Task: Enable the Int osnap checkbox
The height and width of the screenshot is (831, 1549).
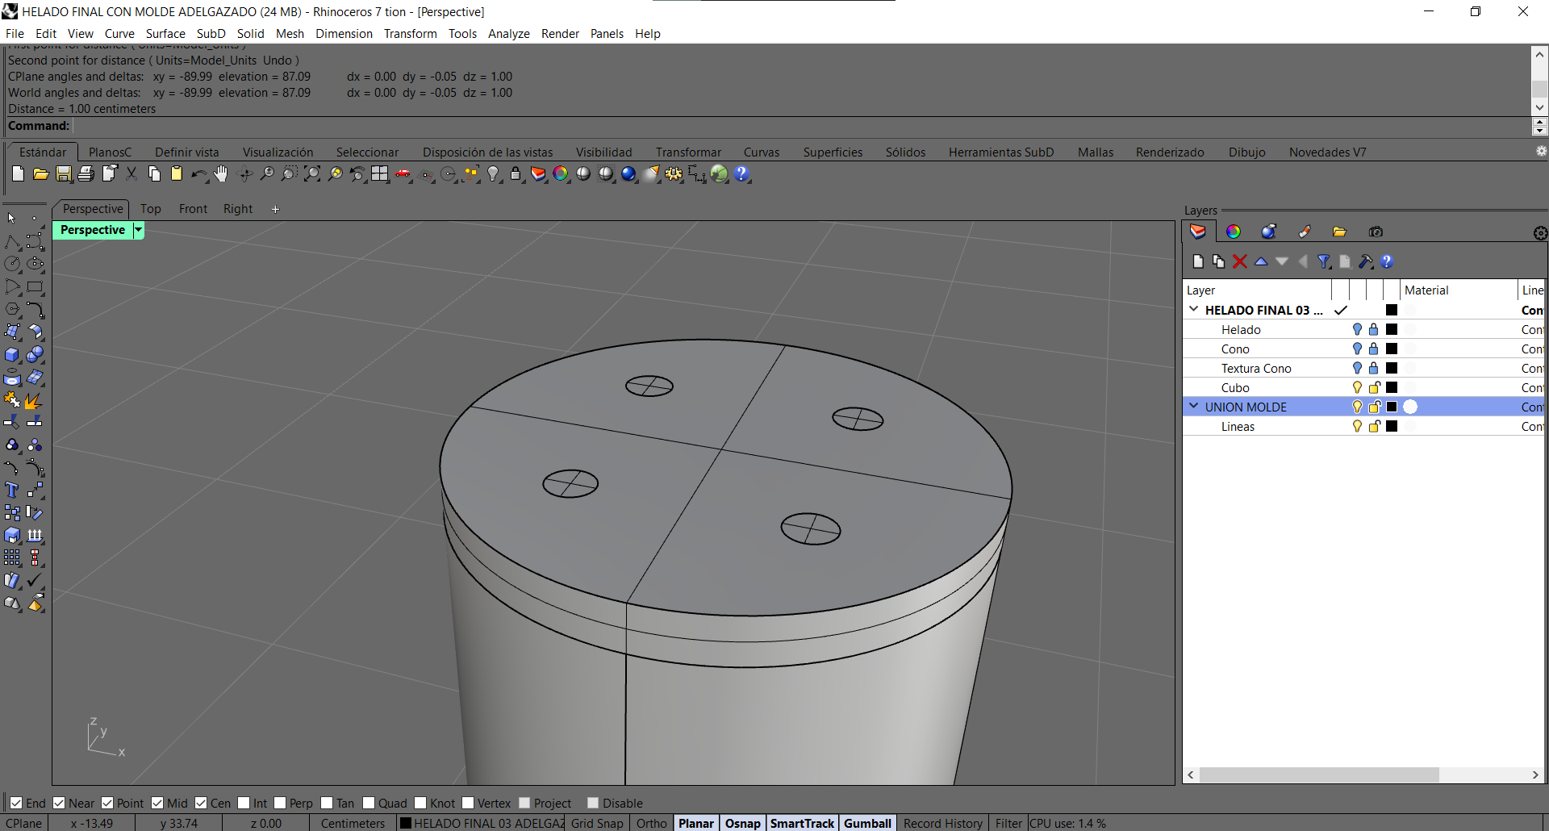Action: [244, 803]
